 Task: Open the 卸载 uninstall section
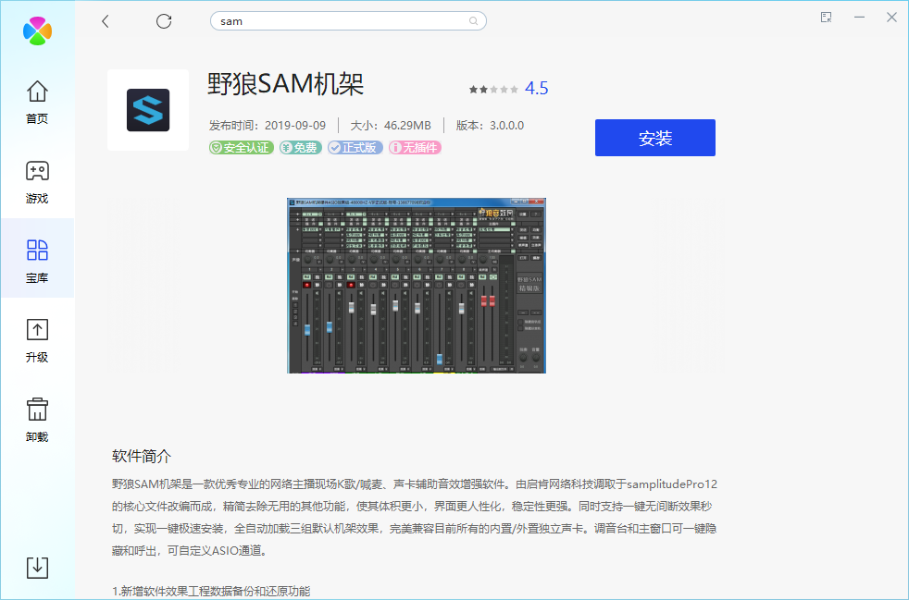coord(37,420)
